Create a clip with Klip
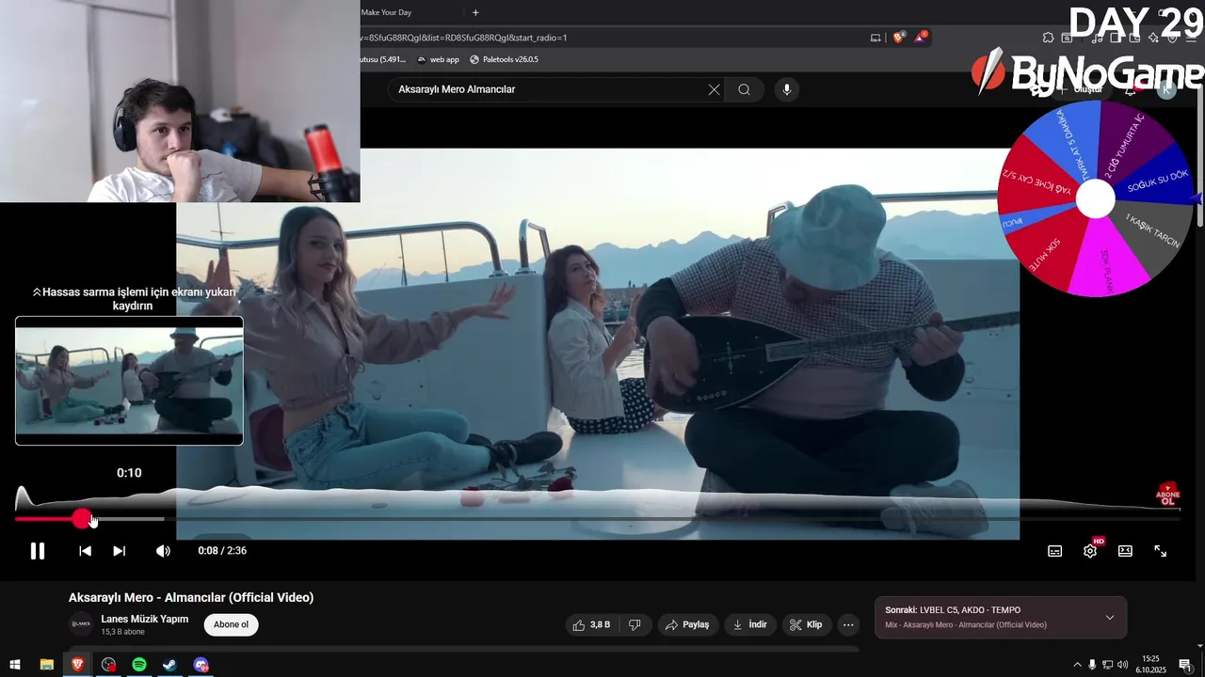The image size is (1205, 677). [806, 624]
